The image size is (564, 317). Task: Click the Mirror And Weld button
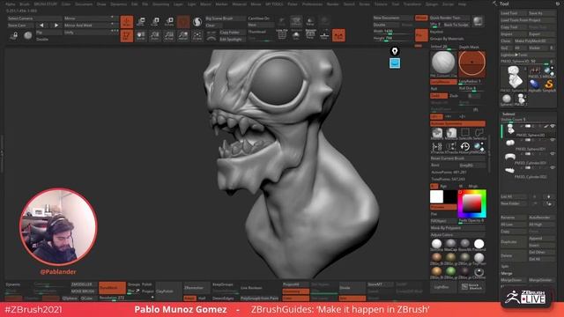[91, 26]
